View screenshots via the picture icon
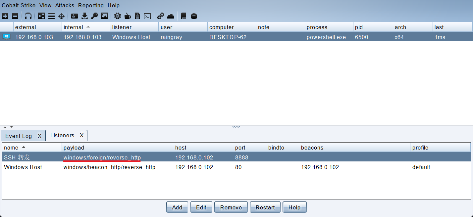 point(104,16)
